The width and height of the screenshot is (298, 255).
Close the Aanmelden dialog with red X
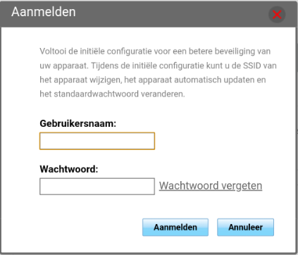[277, 15]
